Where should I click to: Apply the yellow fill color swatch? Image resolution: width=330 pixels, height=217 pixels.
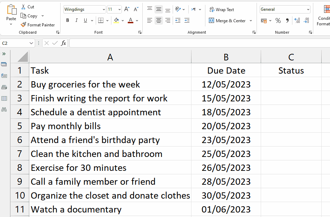116,21
